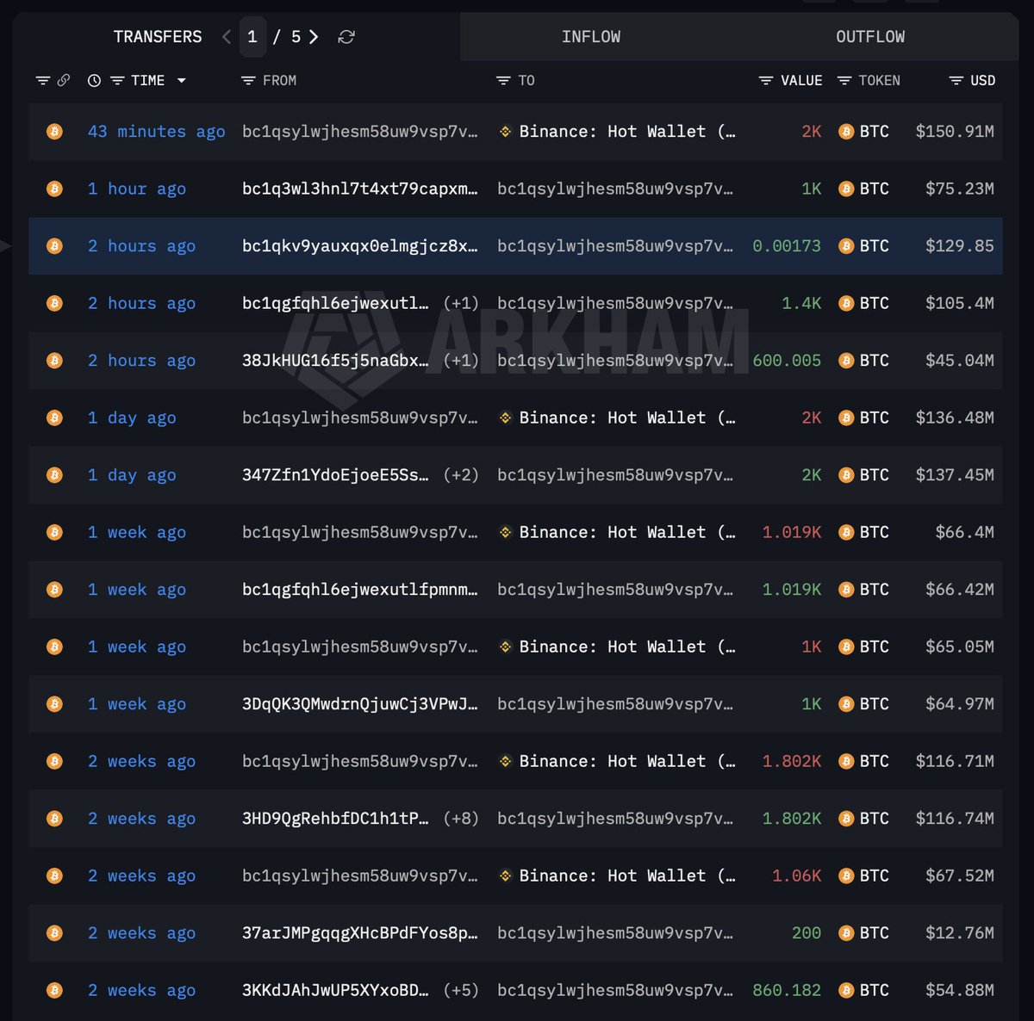Open the 1 hour ago transaction
Image resolution: width=1034 pixels, height=1021 pixels.
click(137, 189)
